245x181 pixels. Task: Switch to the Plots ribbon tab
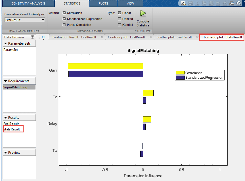[103, 3]
